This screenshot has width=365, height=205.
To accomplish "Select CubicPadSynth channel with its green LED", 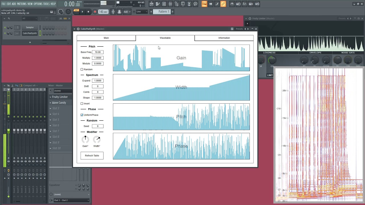I will pyautogui.click(x=40, y=33).
